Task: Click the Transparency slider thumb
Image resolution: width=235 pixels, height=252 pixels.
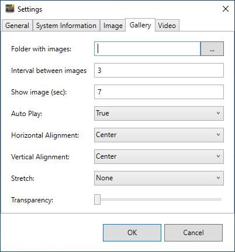Action: 97,199
